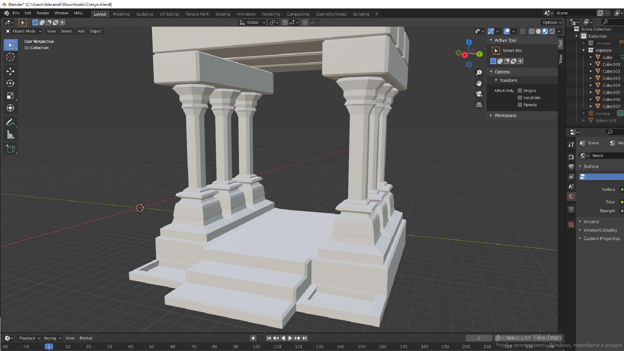This screenshot has height=351, width=624.
Task: Select the Measure tool
Action: 10,135
